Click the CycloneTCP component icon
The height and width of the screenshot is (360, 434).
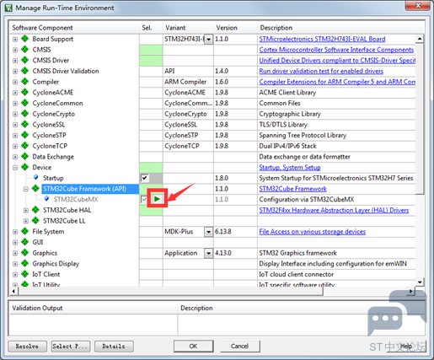pos(25,146)
